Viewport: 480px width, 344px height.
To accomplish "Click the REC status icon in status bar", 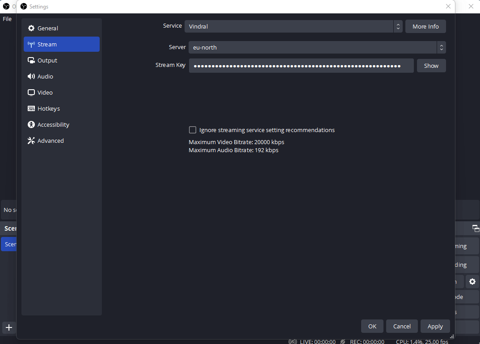I will pos(343,342).
